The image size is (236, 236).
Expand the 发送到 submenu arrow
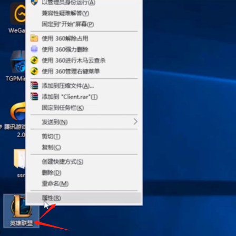pos(135,121)
